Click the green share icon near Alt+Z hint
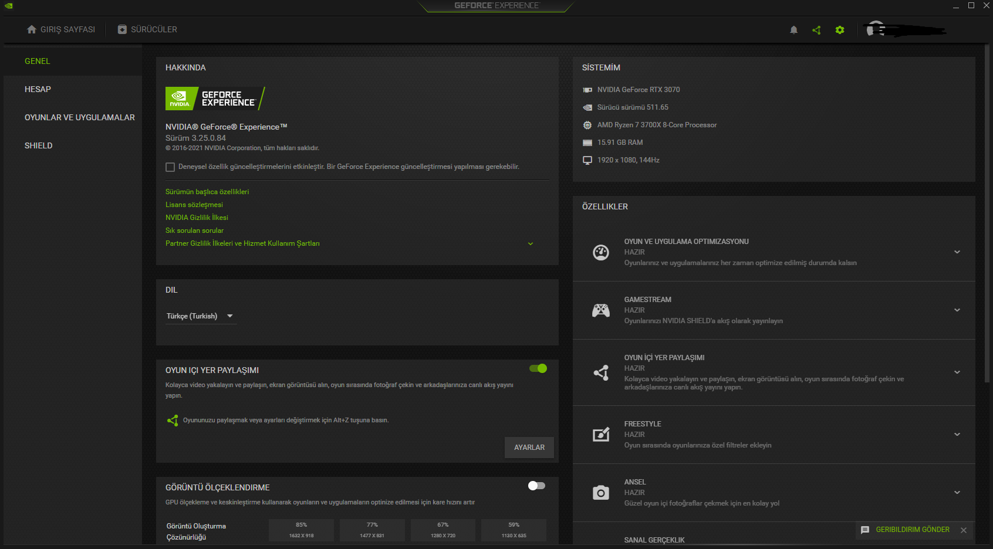The image size is (993, 549). tap(173, 421)
